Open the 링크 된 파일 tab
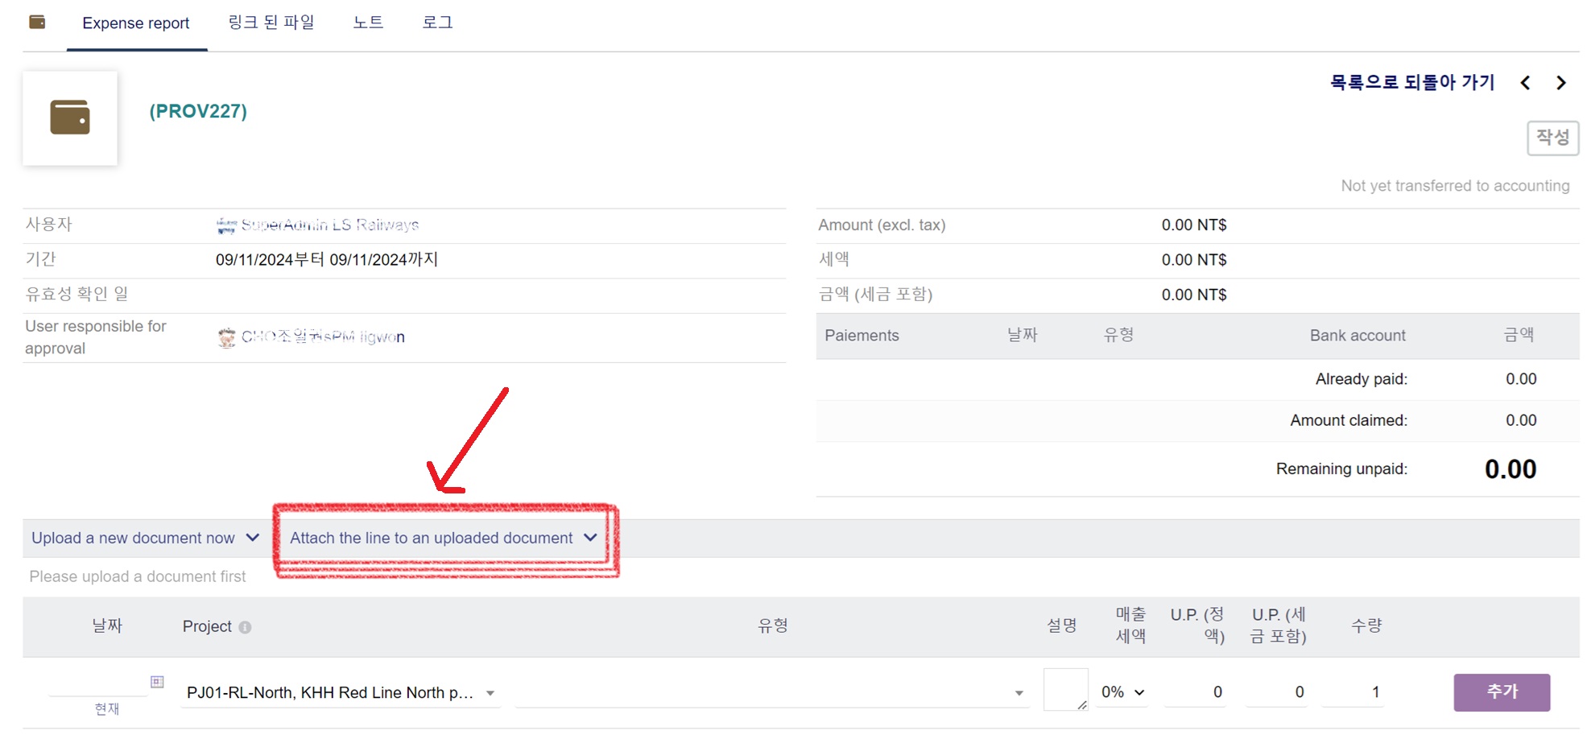 click(271, 23)
